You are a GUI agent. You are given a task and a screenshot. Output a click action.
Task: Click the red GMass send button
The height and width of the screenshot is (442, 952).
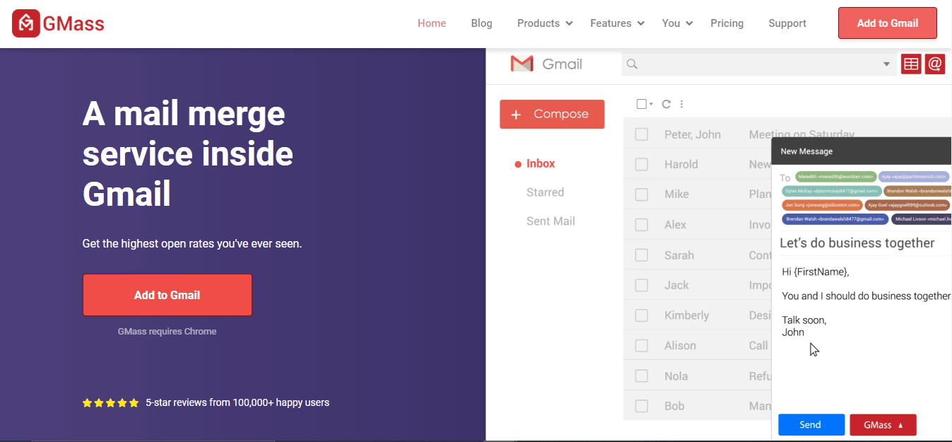883,425
